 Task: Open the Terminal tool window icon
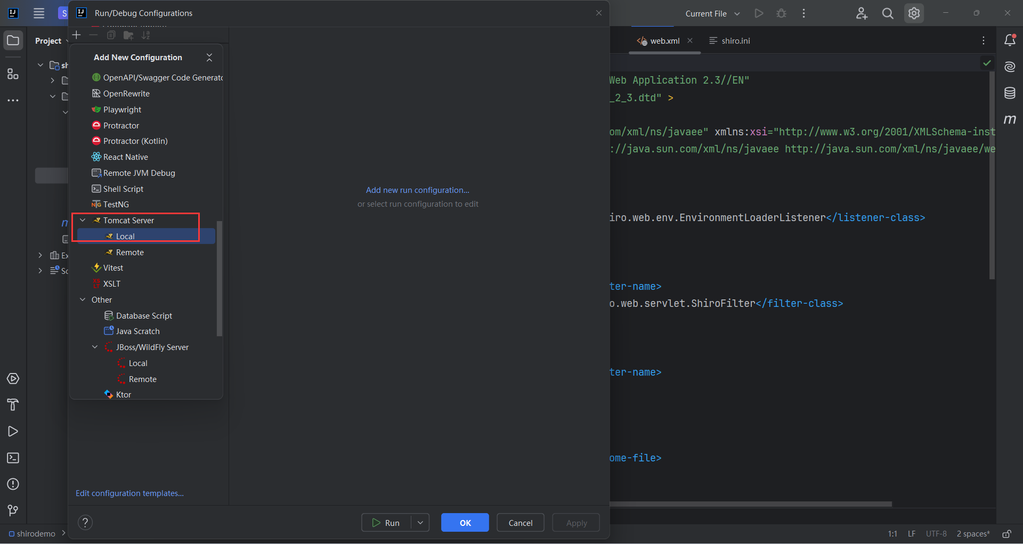coord(13,458)
